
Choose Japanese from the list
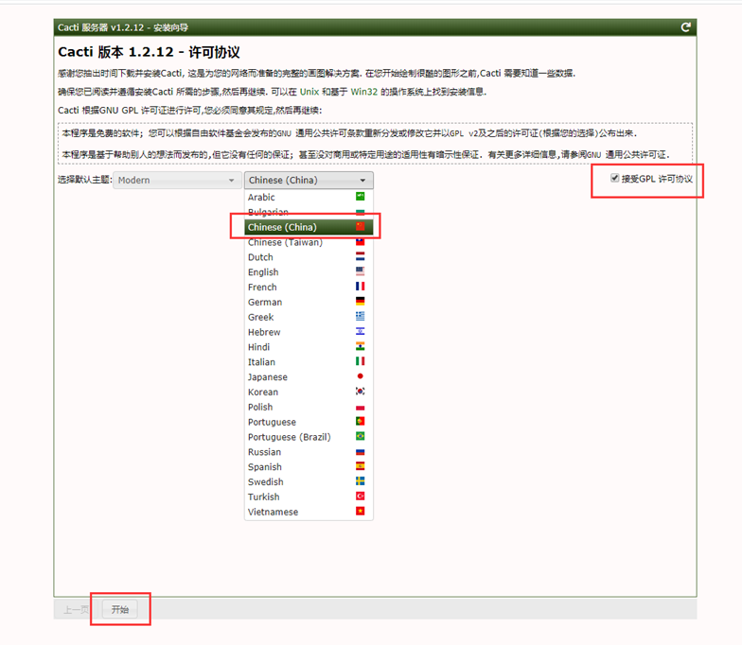(x=309, y=376)
